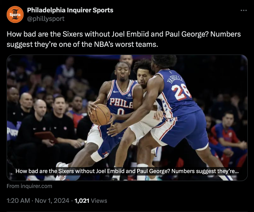Open Philadelphia Inquirer Sports profile name

70,10
